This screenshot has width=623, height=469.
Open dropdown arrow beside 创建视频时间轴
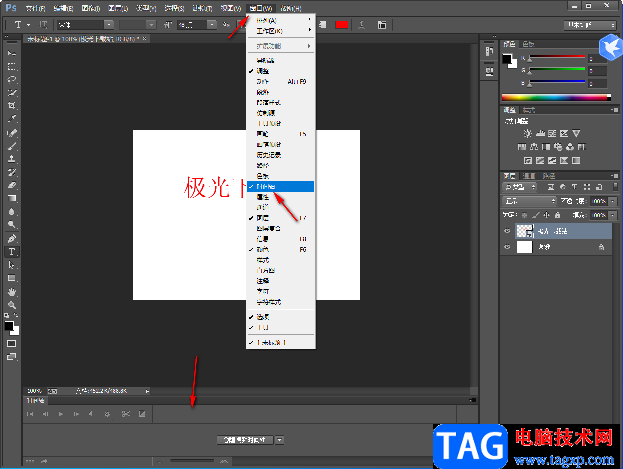[x=280, y=440]
